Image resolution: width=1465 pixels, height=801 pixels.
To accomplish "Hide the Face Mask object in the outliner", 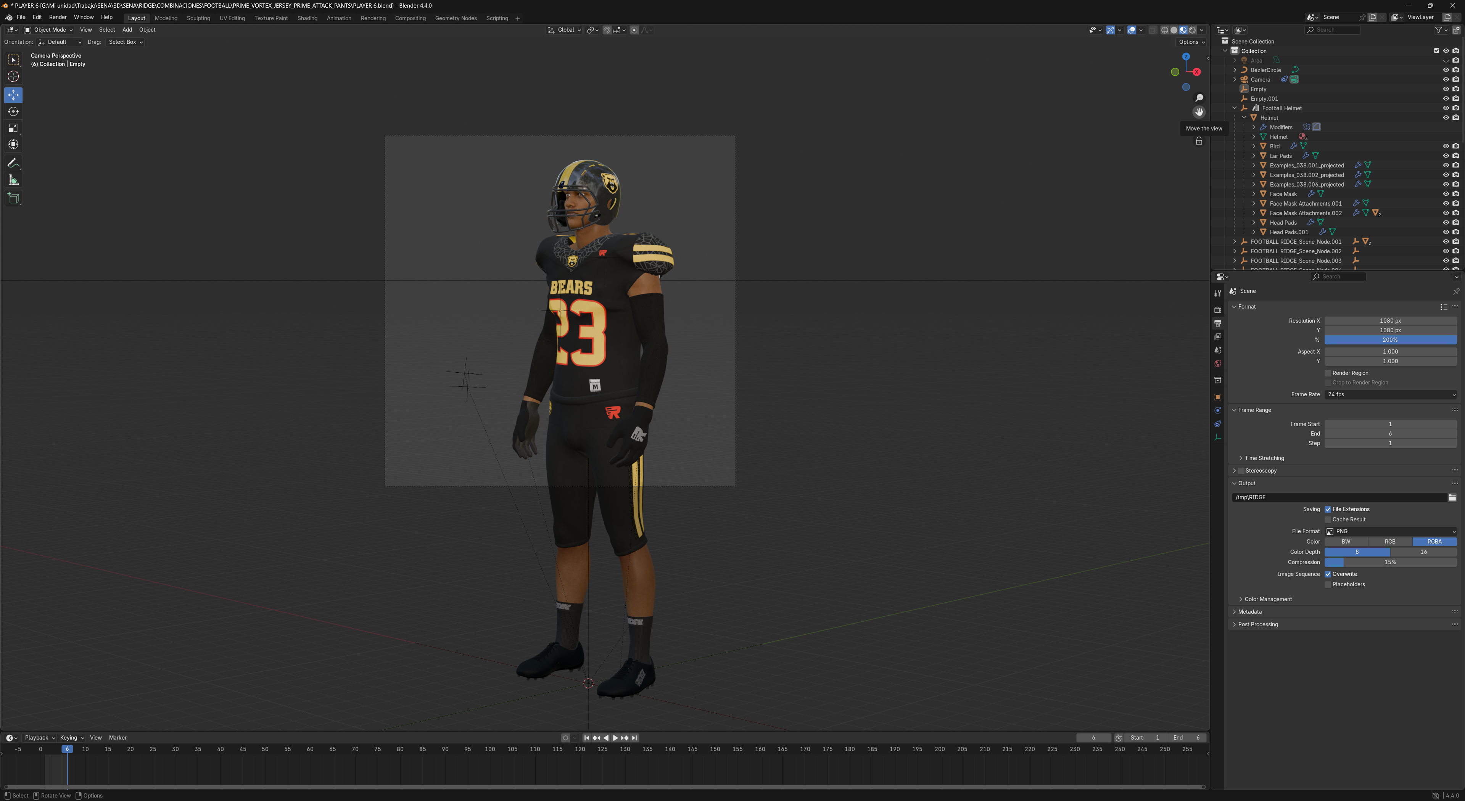I will click(1446, 194).
